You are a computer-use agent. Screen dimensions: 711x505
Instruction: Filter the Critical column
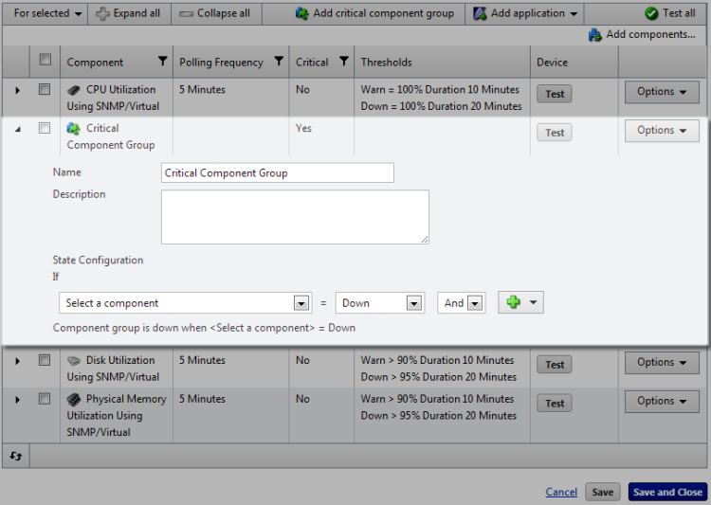(x=344, y=61)
